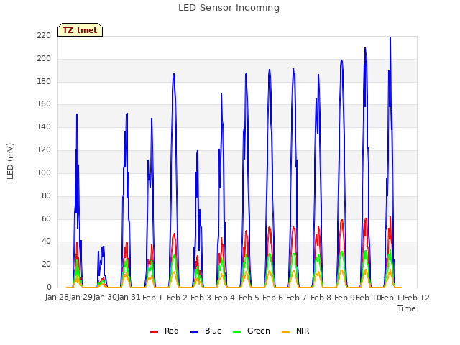
Task: Click the '200' y-axis tick value
Action: 44,59
